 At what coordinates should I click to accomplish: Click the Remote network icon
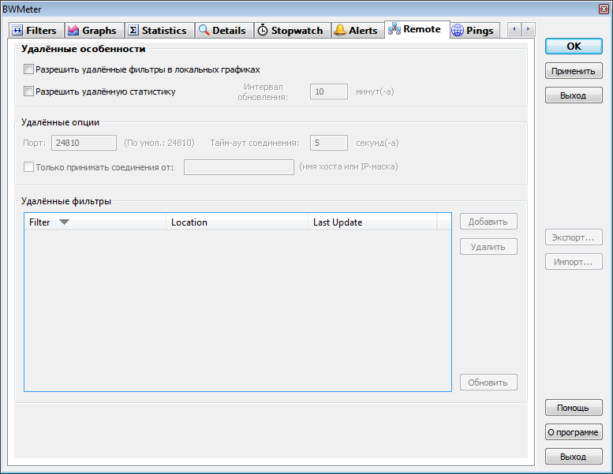(x=394, y=29)
